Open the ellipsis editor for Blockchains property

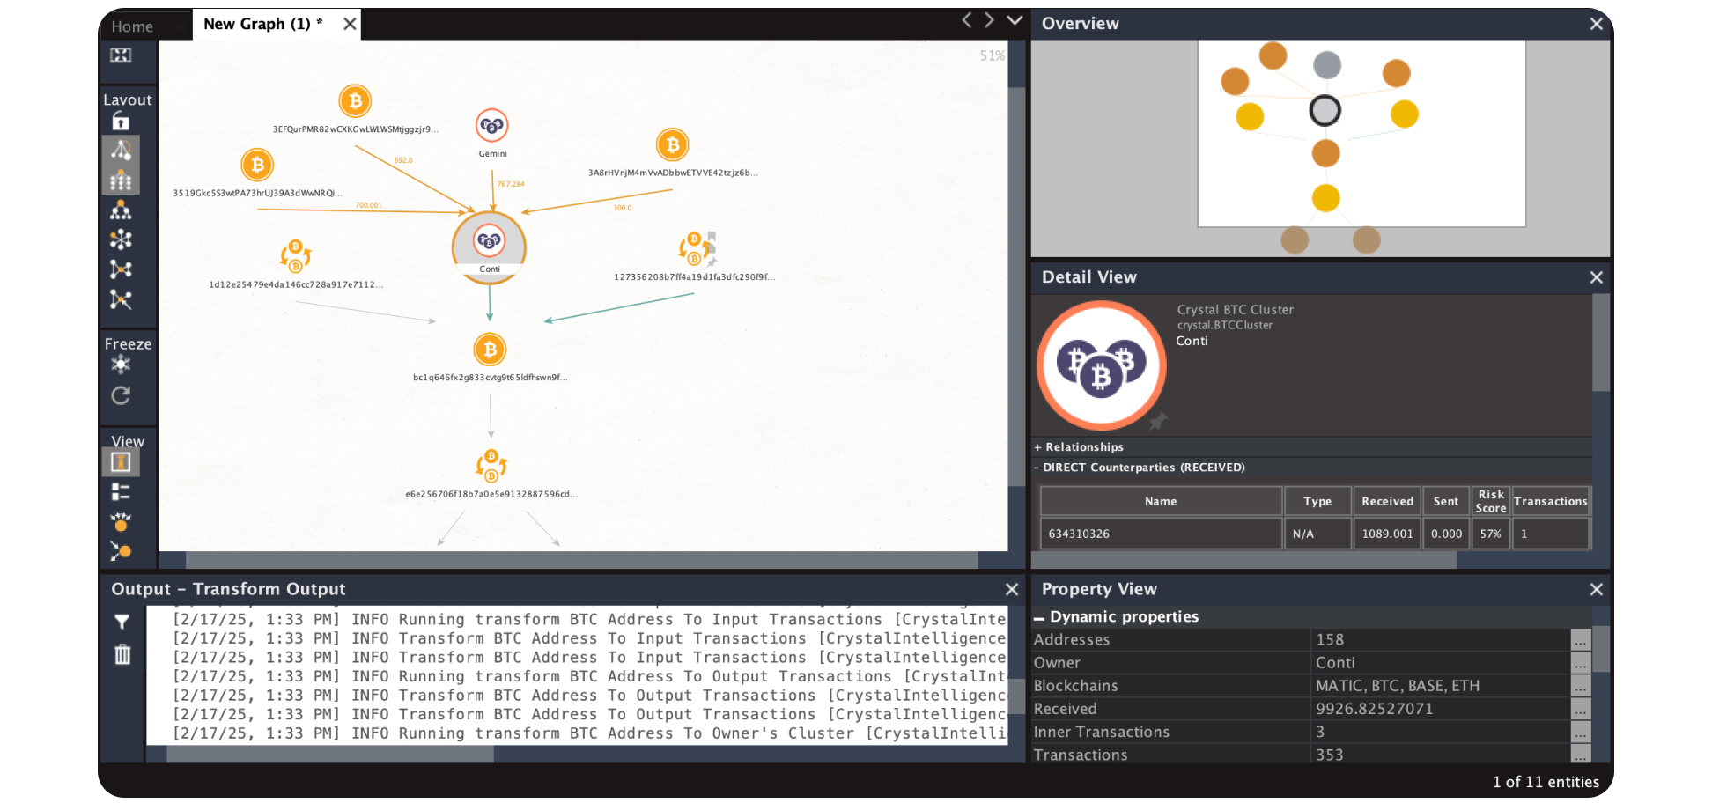point(1581,686)
